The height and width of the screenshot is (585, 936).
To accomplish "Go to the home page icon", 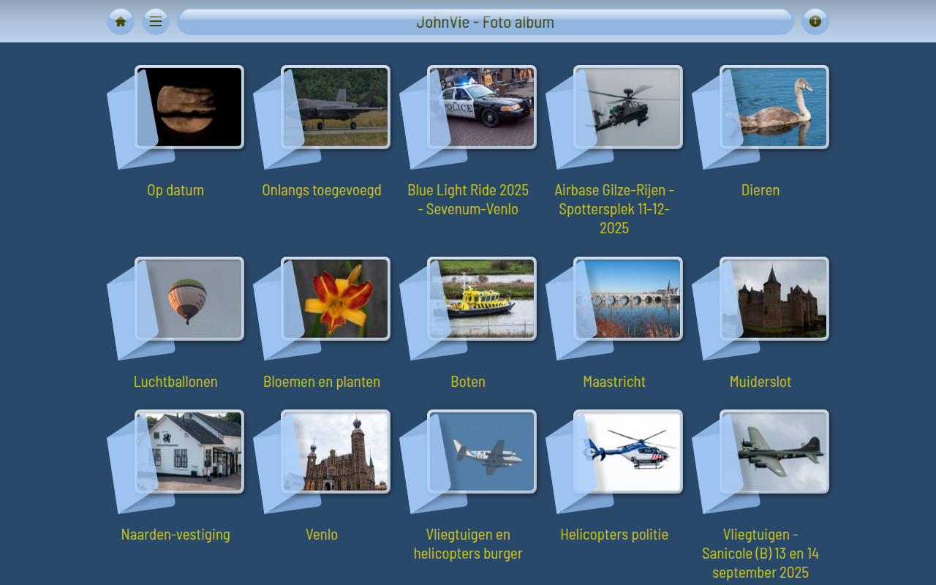I will [121, 22].
